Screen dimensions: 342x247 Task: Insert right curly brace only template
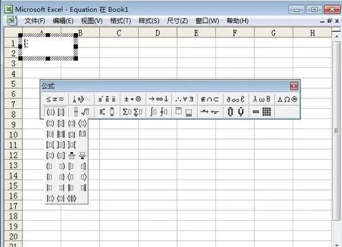(x=62, y=177)
